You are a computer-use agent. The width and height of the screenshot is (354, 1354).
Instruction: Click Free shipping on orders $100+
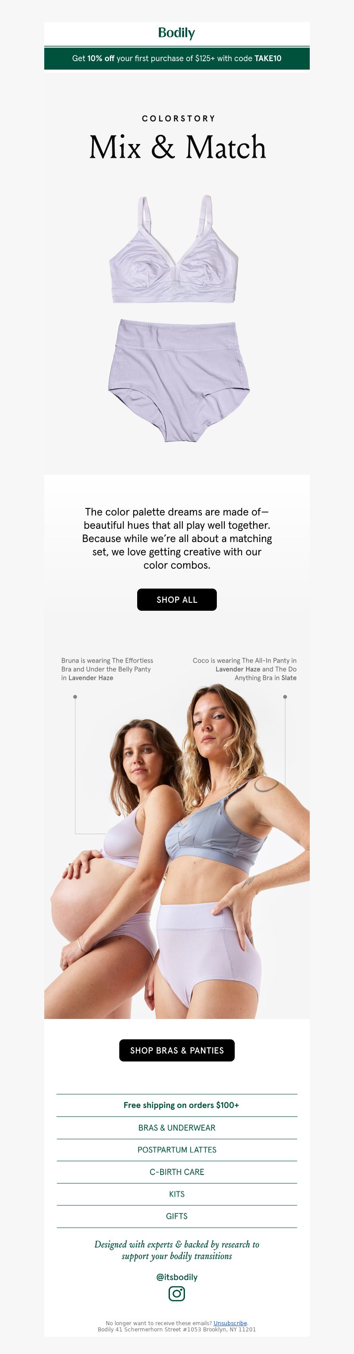coord(181,1105)
